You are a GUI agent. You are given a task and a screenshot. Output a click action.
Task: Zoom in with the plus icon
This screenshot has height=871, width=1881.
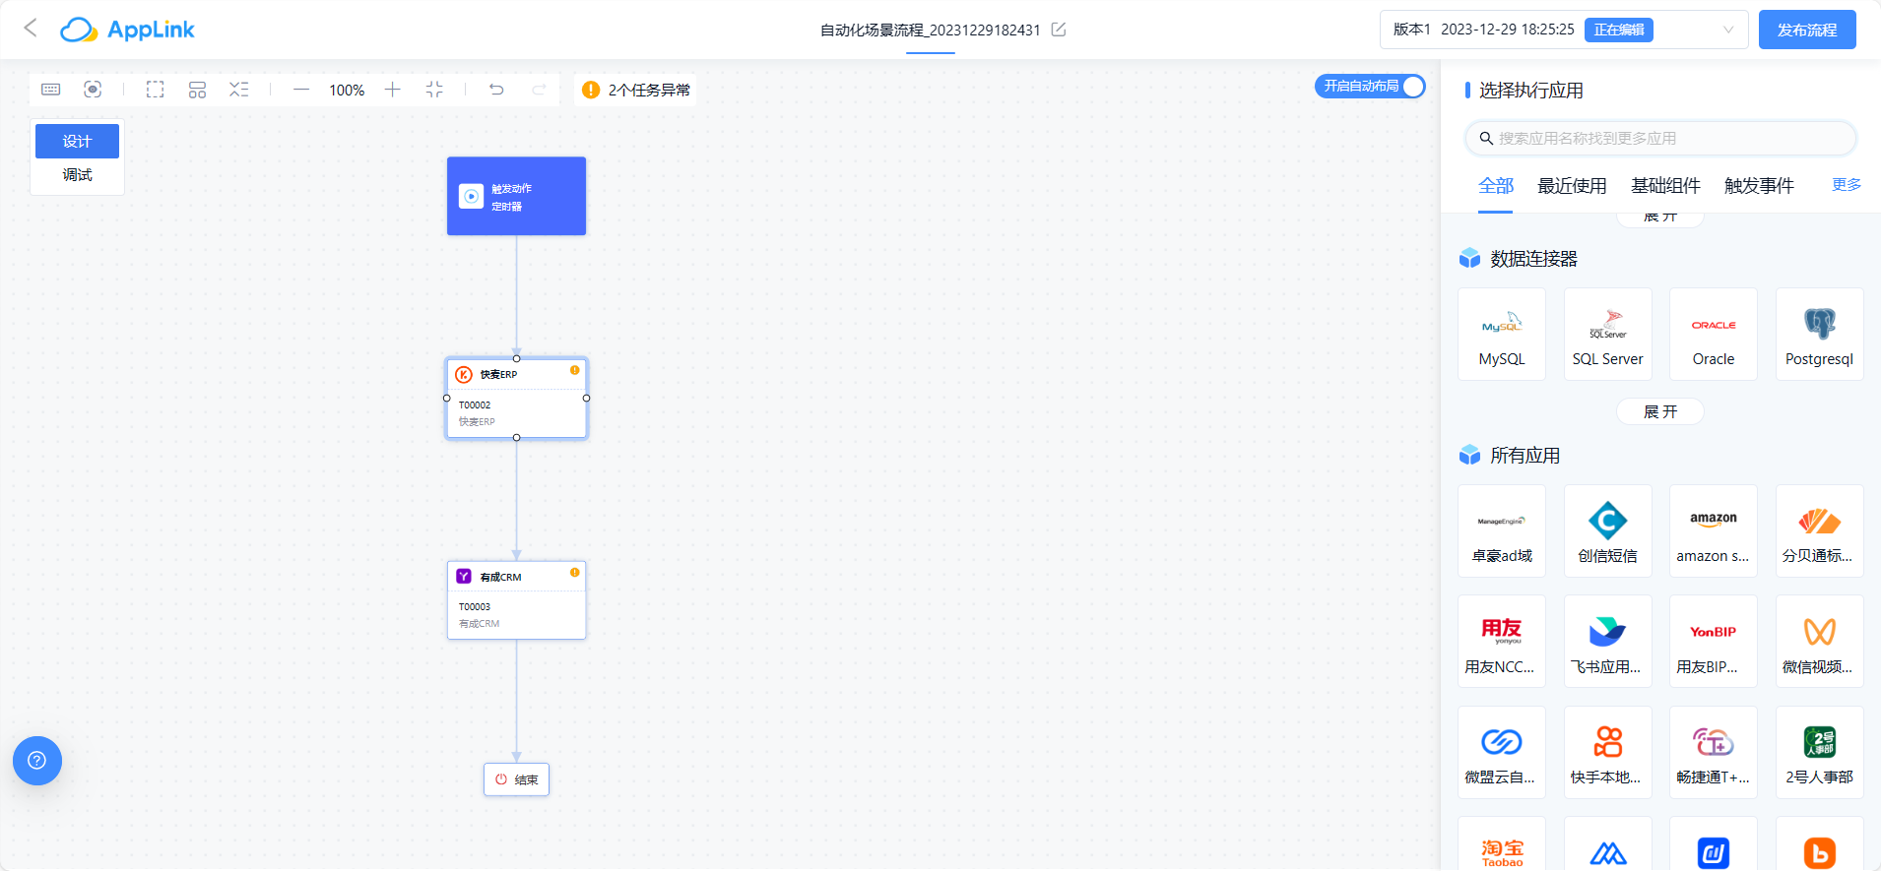(392, 90)
